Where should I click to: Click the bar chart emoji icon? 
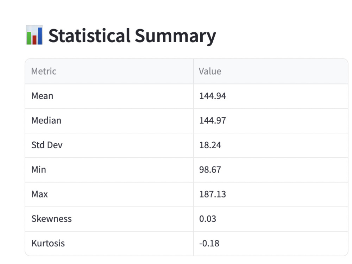tap(34, 35)
